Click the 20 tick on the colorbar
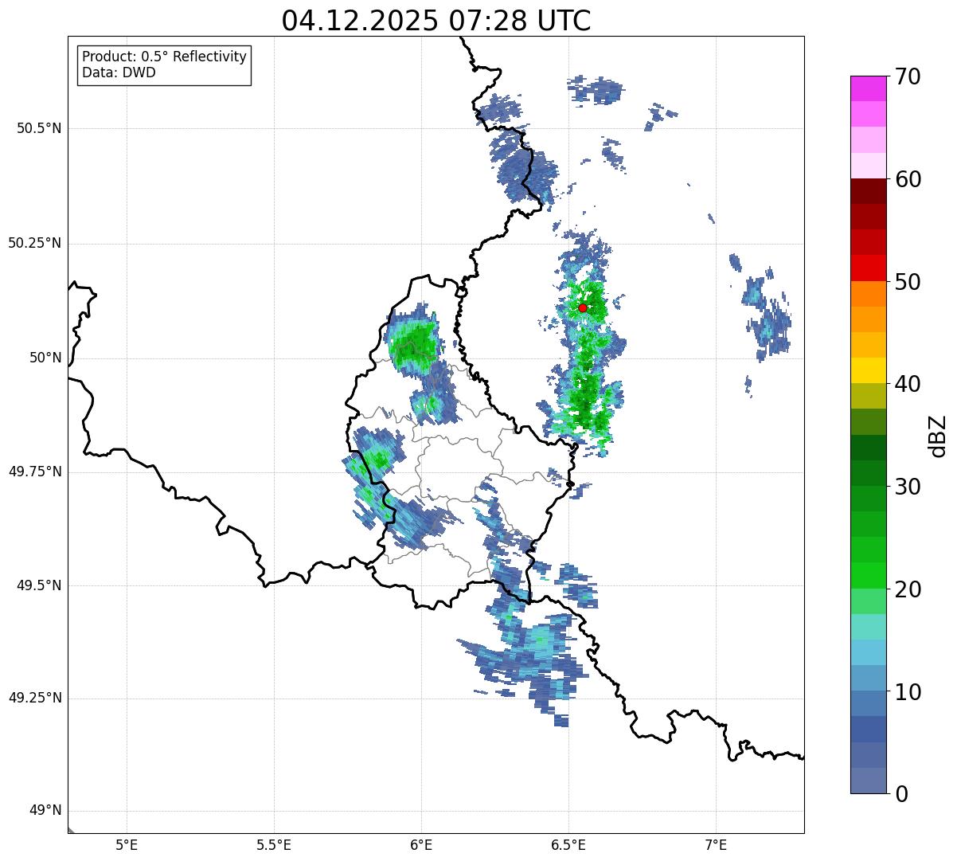 (908, 589)
